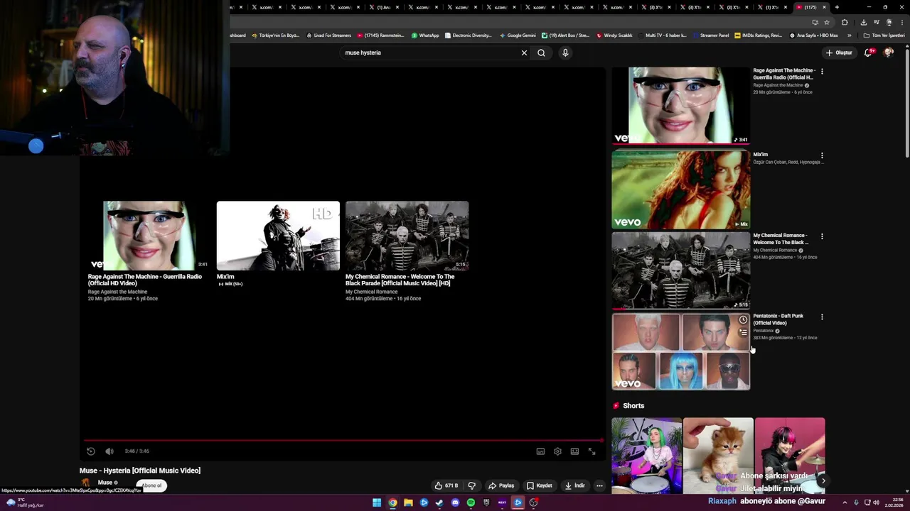Click the Oluştur create button
Image resolution: width=910 pixels, height=511 pixels.
point(839,53)
